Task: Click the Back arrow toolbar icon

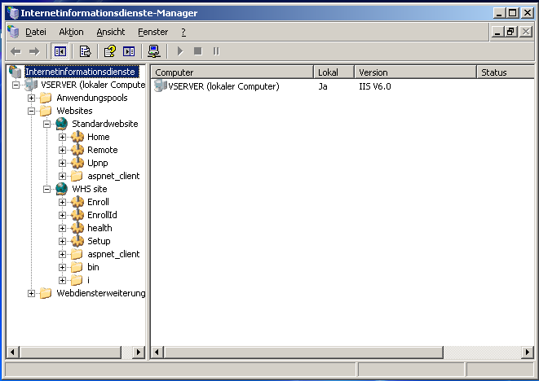Action: click(15, 51)
